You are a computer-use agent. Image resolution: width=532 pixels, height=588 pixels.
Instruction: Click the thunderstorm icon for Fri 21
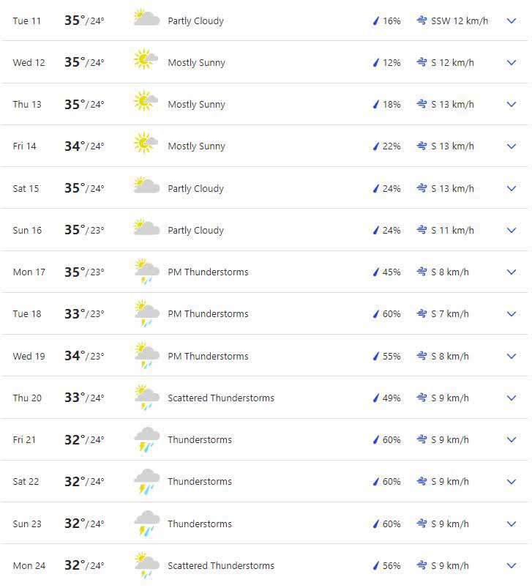click(x=147, y=439)
